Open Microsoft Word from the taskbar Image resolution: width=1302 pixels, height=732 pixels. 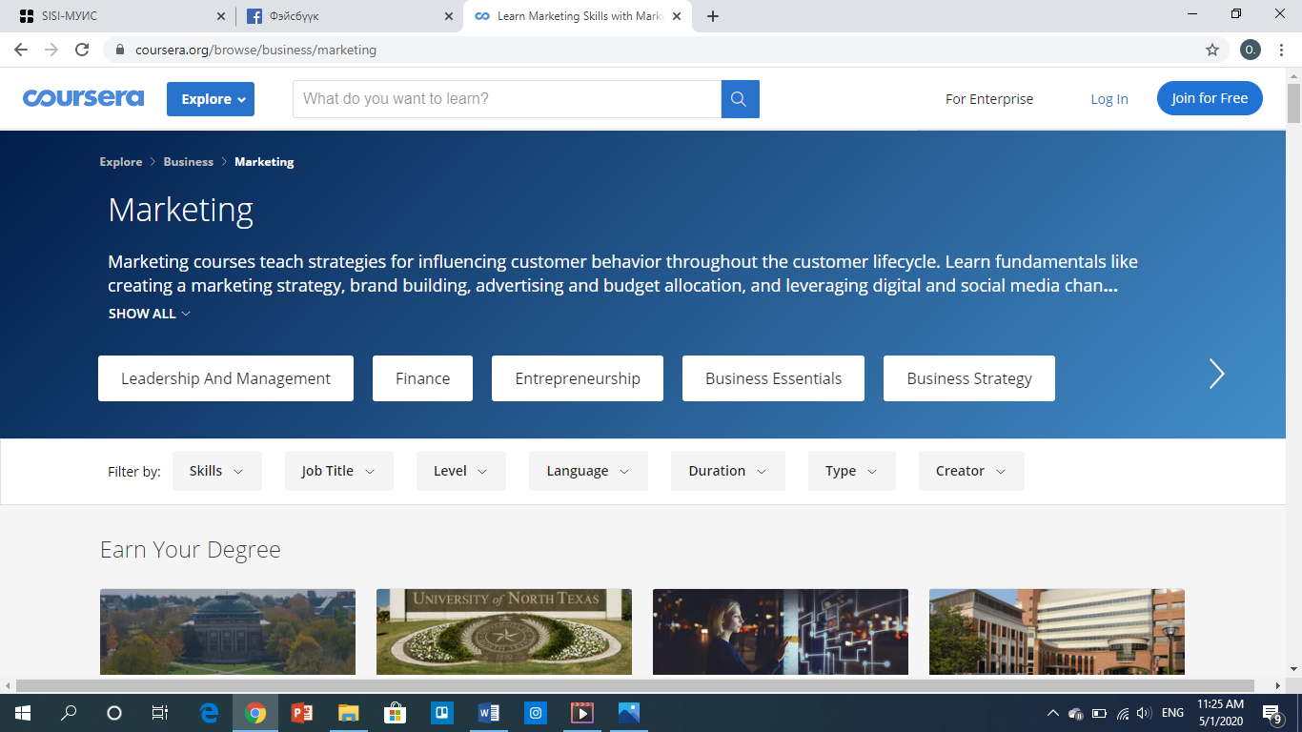click(x=489, y=713)
